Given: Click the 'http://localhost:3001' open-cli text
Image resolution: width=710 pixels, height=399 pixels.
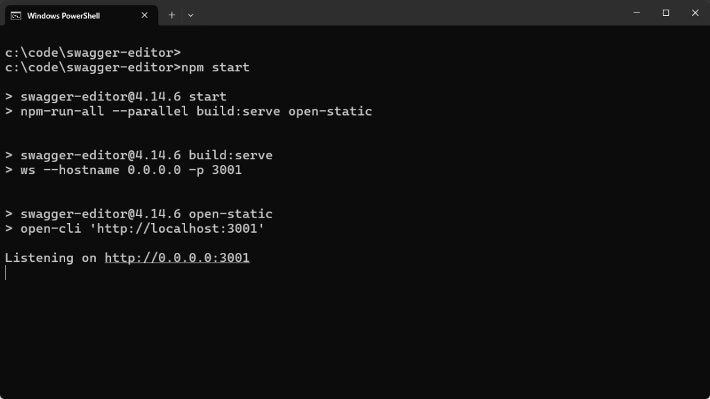Looking at the screenshot, I should pos(177,229).
